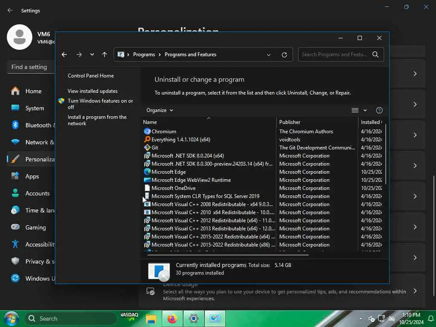Viewport: 436px width, 327px height.
Task: Click the horizontal scrollbar under the program list
Action: (228, 255)
